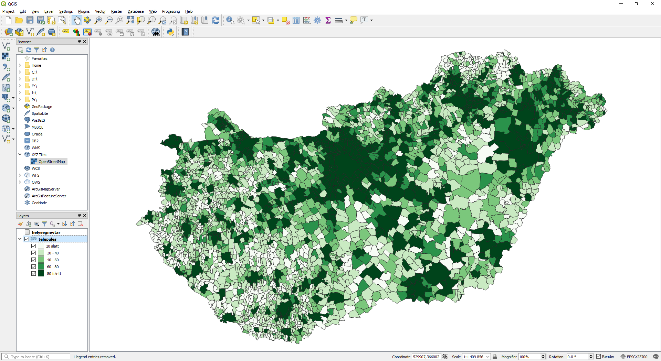Open the log messages speech bubble icon
The width and height of the screenshot is (661, 361).
(656, 357)
